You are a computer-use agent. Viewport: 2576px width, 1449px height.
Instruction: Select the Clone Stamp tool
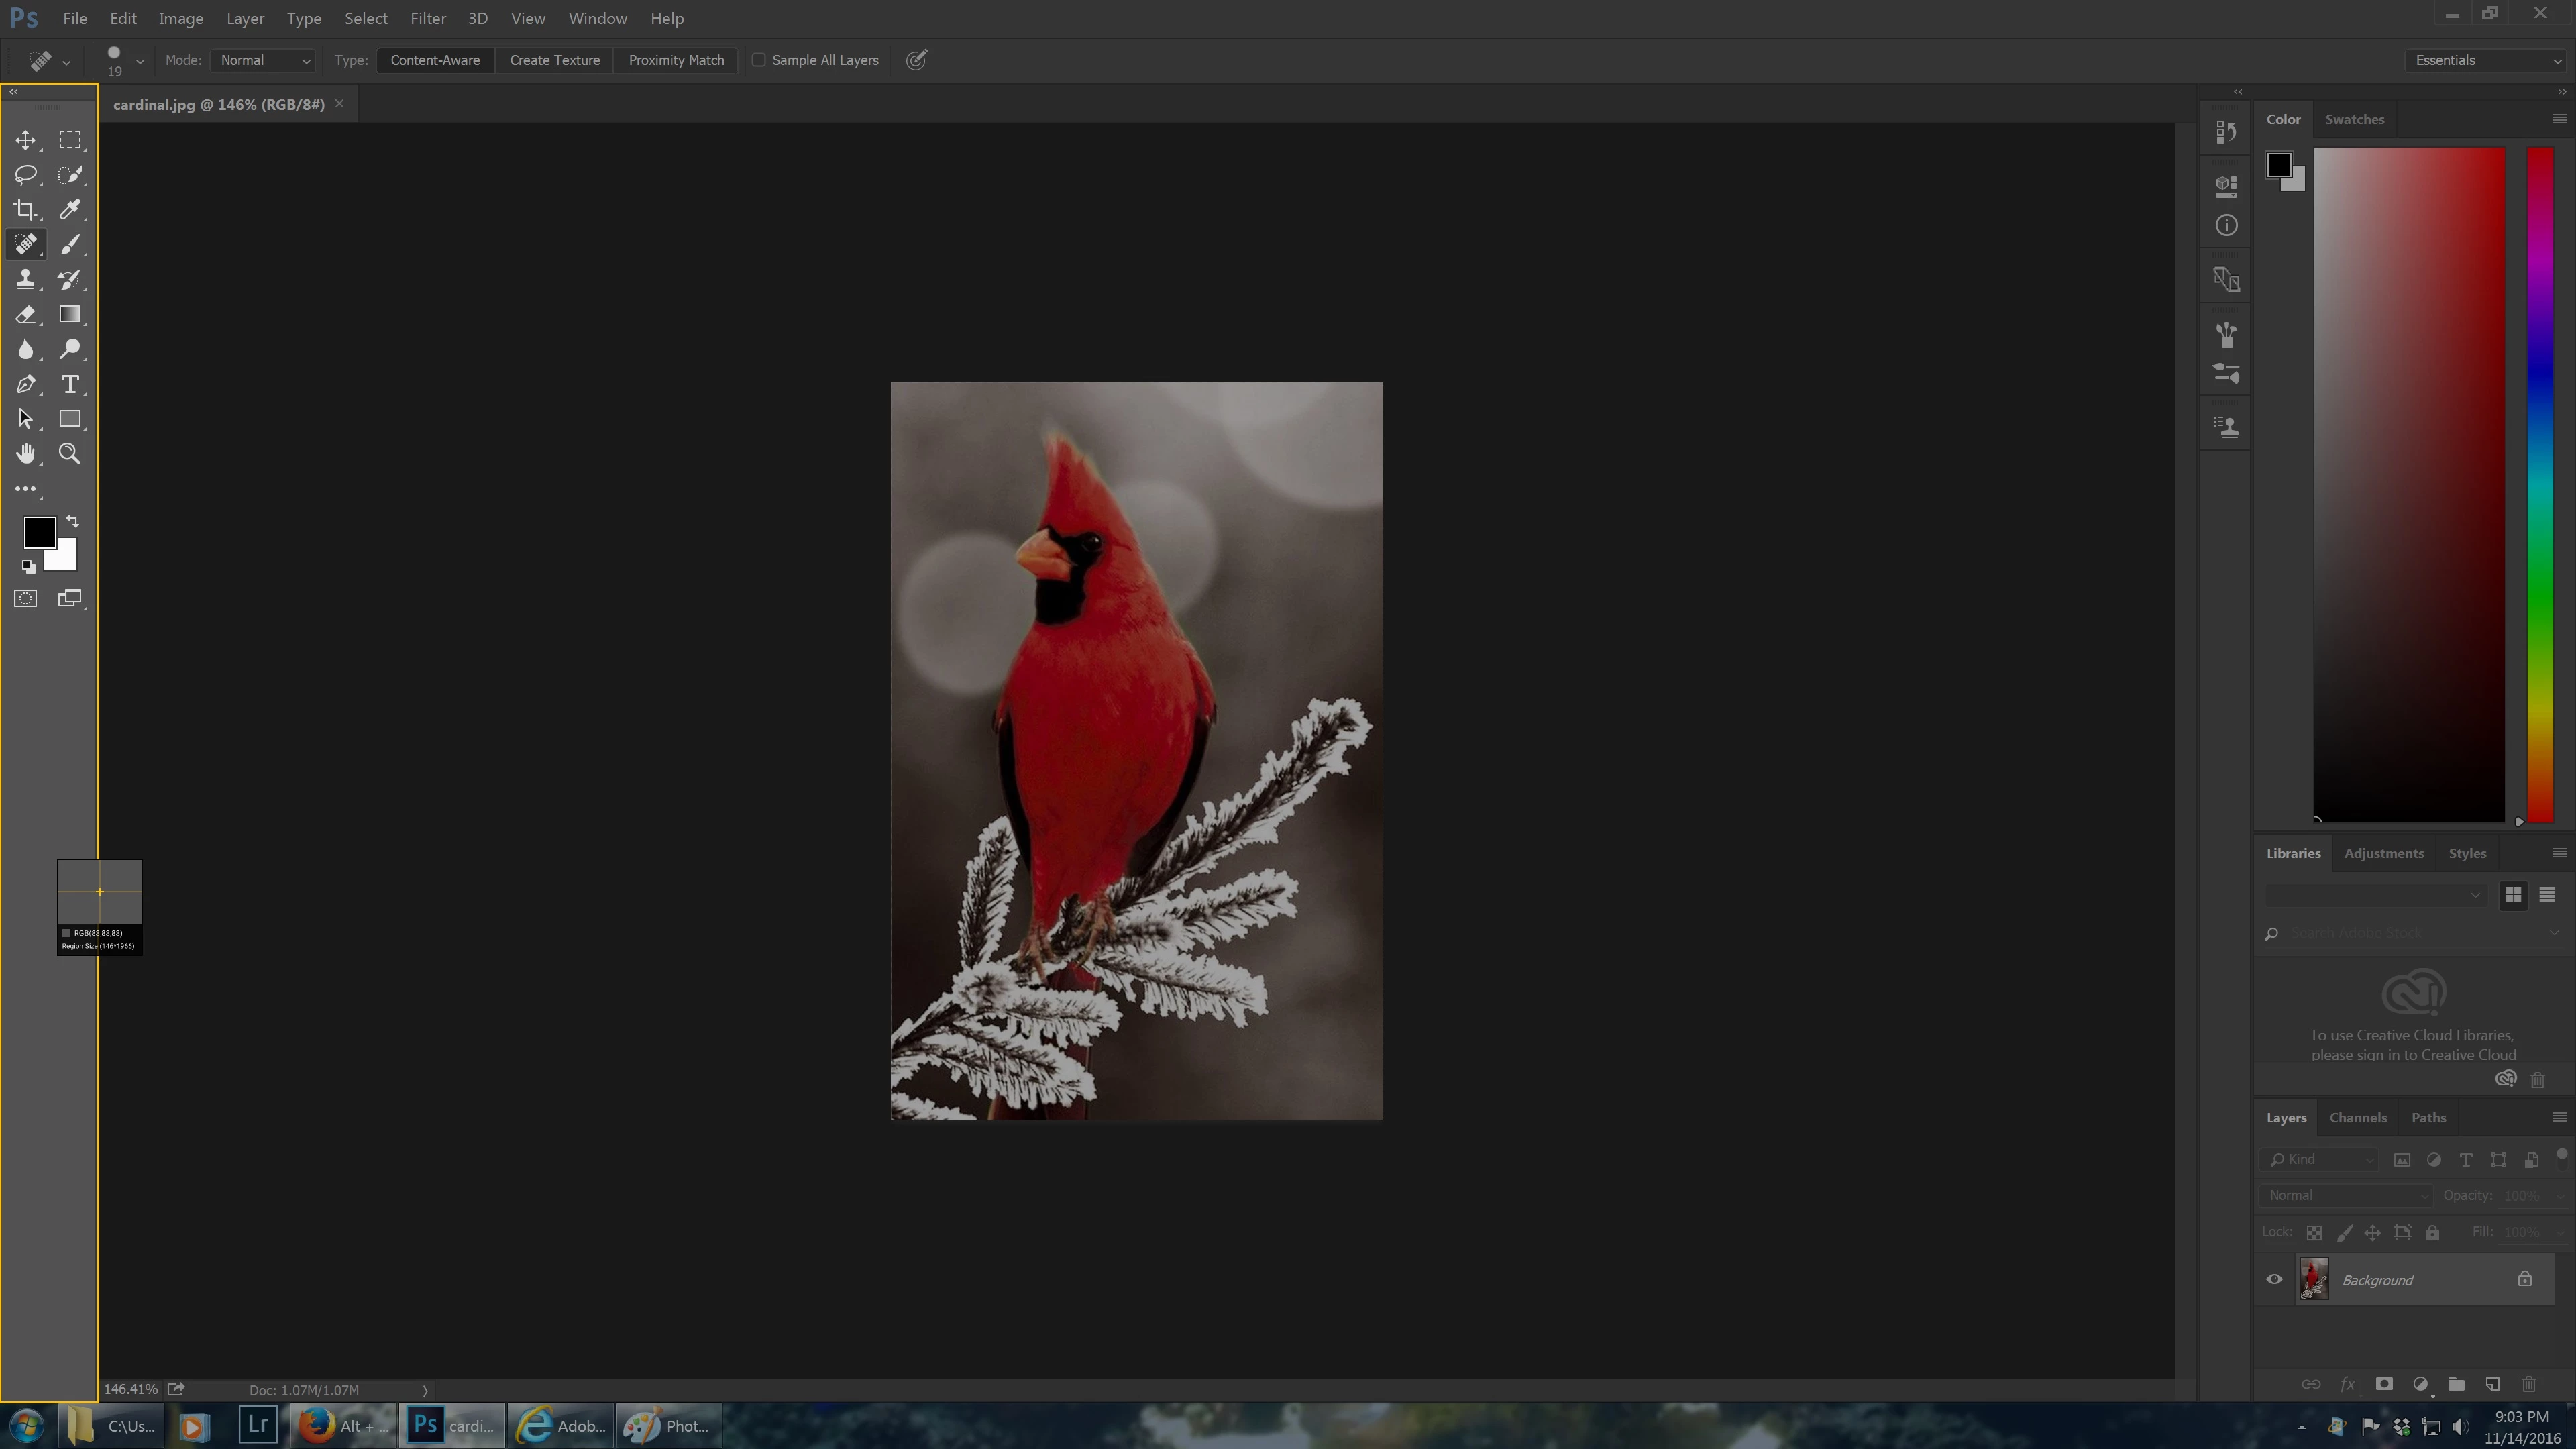point(26,280)
